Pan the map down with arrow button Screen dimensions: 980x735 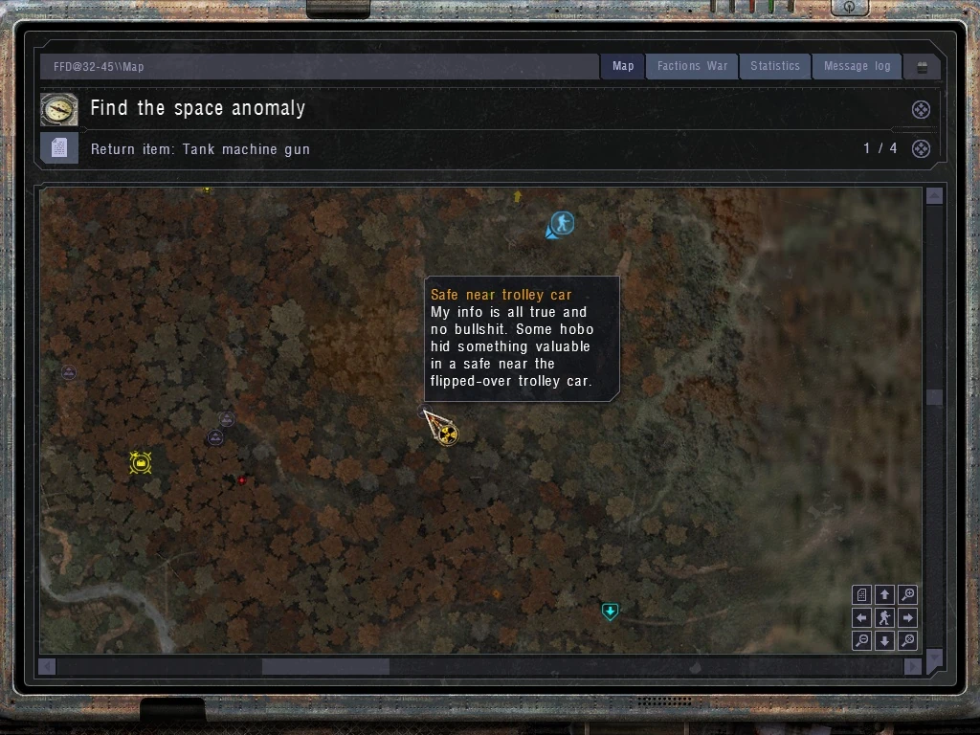(x=884, y=640)
